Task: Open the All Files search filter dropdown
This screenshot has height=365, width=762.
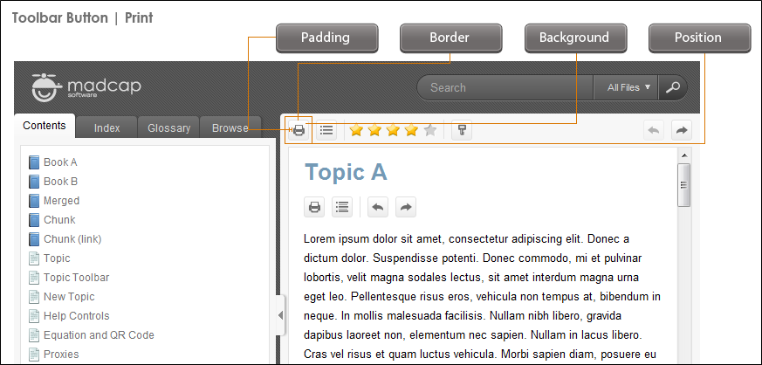Action: click(626, 87)
